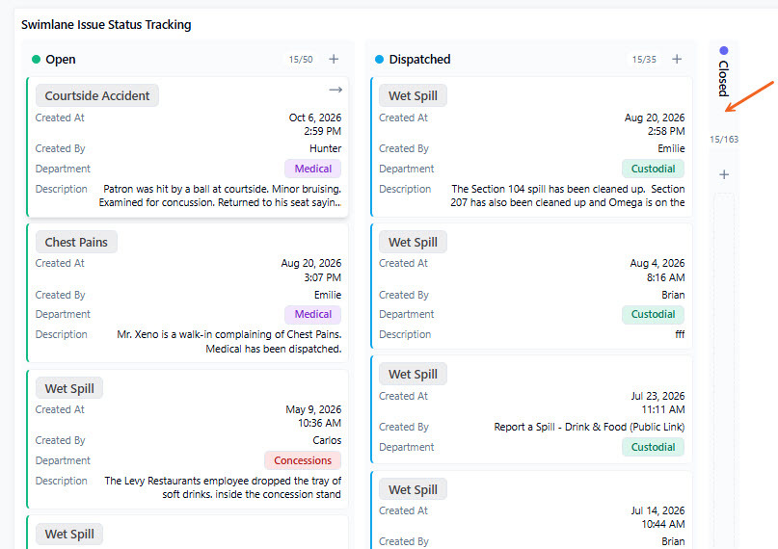
Task: Select Medical tag on Courtside Accident card
Action: tap(312, 169)
